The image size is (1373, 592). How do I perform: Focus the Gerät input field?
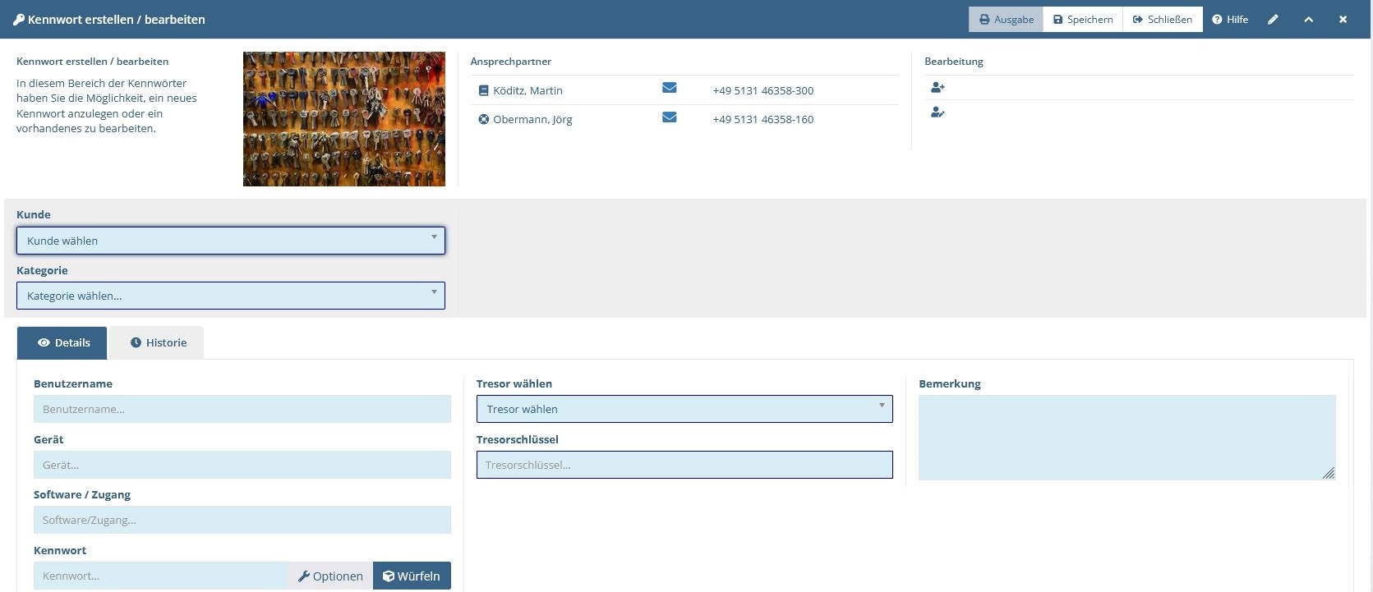pos(242,465)
